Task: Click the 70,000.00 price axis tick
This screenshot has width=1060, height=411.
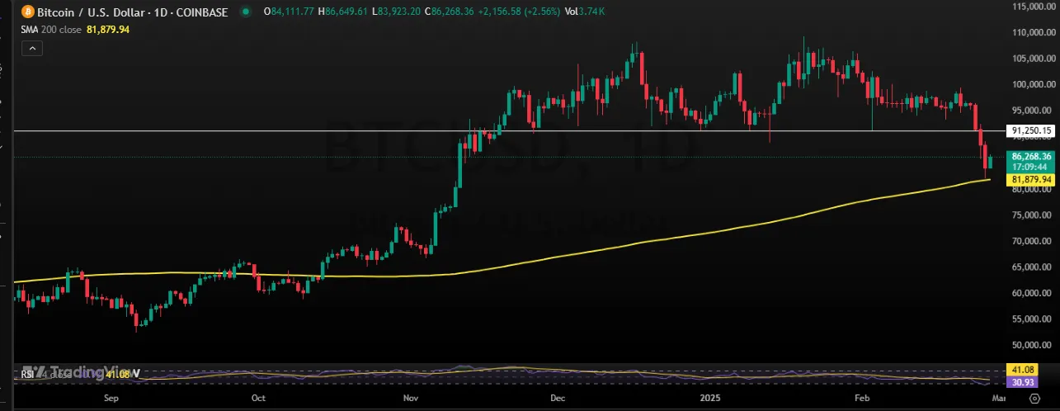Action: [1034, 241]
